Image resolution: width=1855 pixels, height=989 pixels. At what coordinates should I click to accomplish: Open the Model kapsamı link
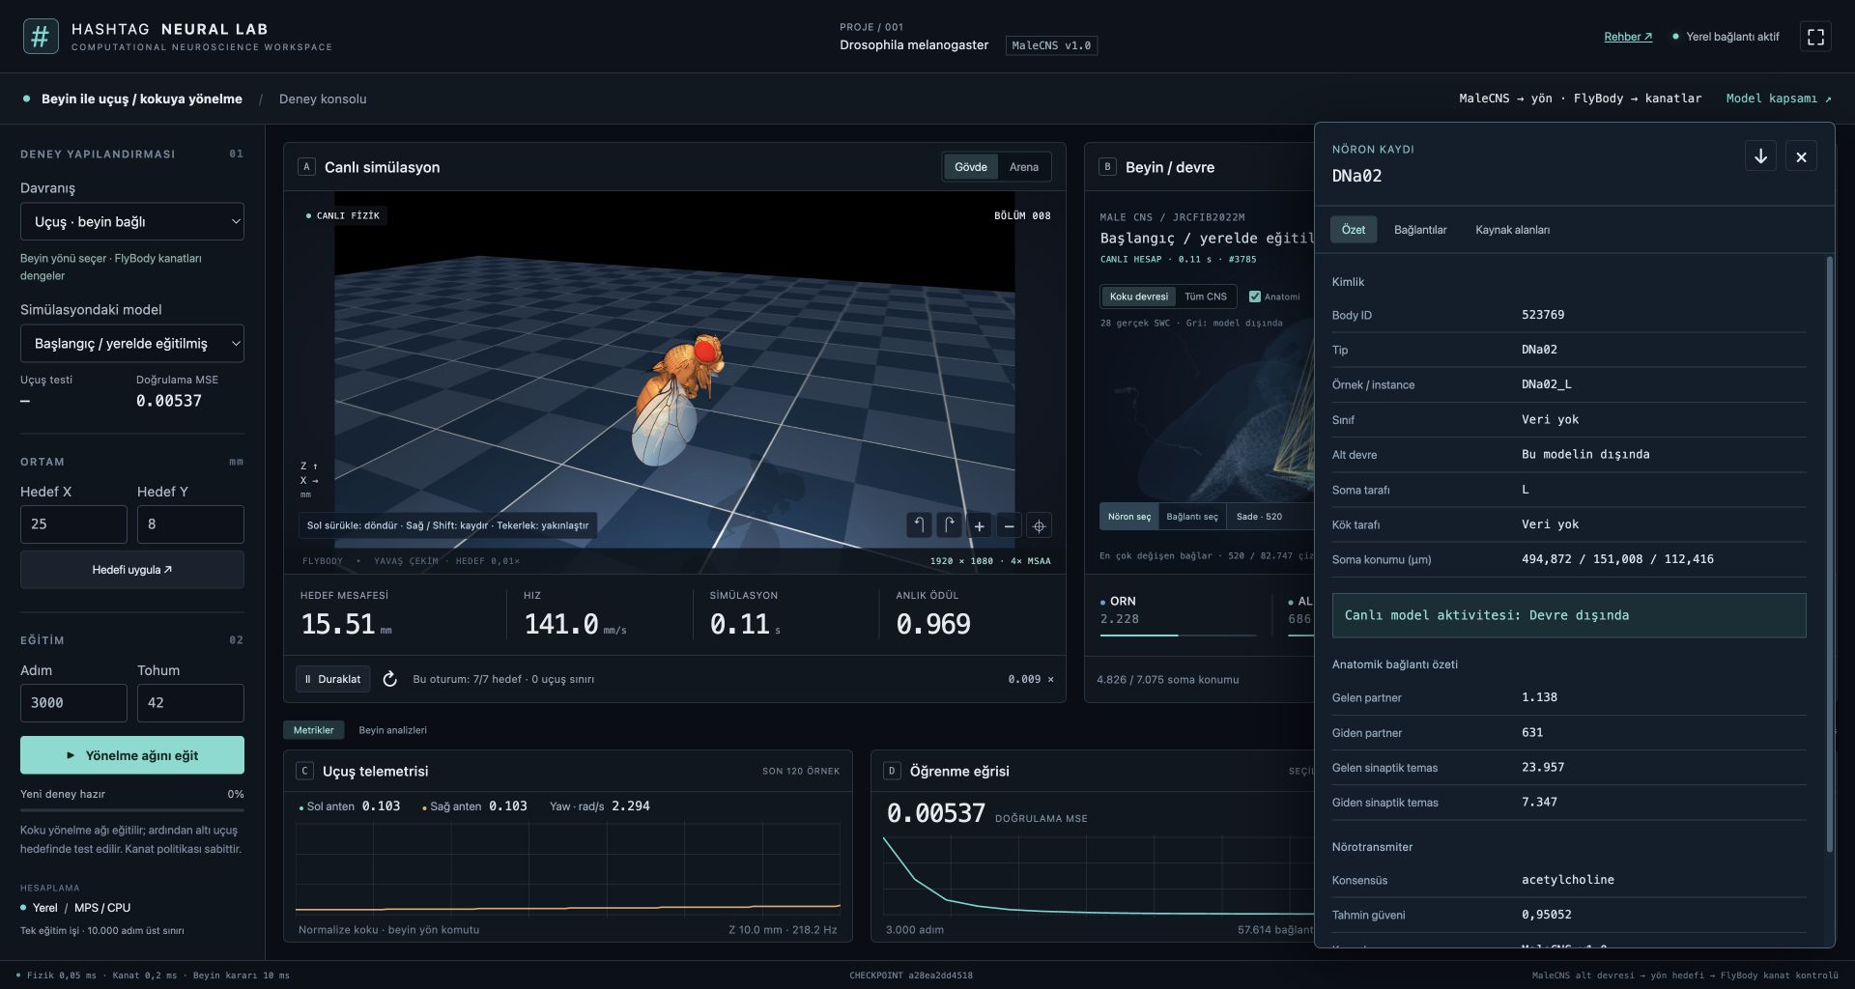1779,99
